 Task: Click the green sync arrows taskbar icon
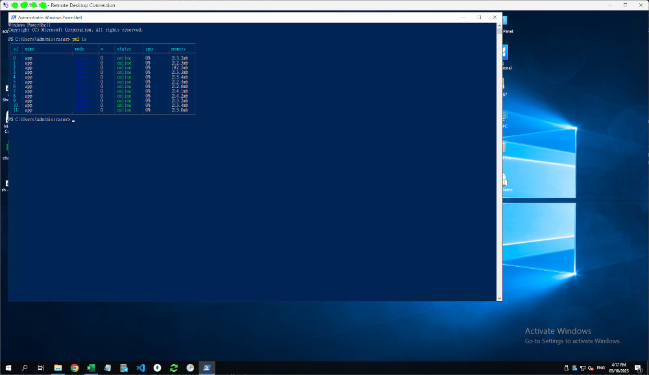(173, 368)
